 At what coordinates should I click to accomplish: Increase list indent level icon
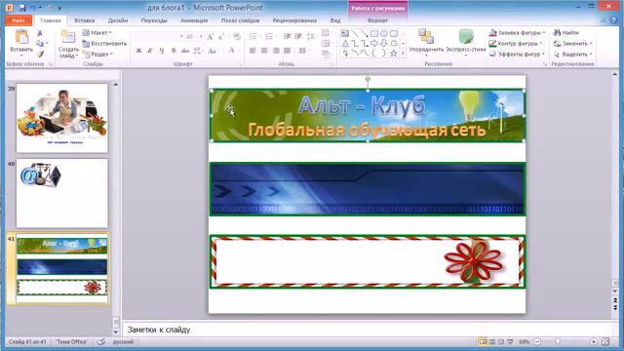pos(298,37)
